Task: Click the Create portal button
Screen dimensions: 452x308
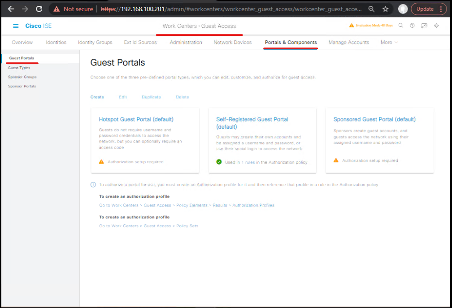Action: pos(97,97)
